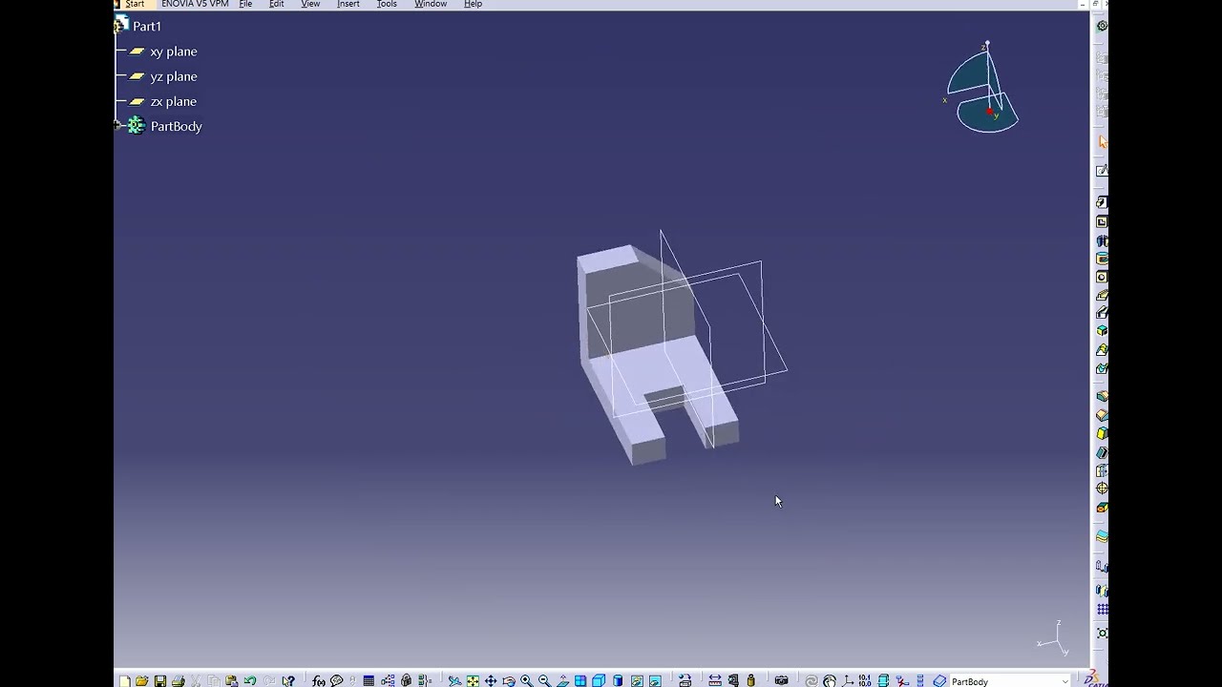Viewport: 1222px width, 687px height.
Task: Set Normal View to a plane
Action: point(561,680)
